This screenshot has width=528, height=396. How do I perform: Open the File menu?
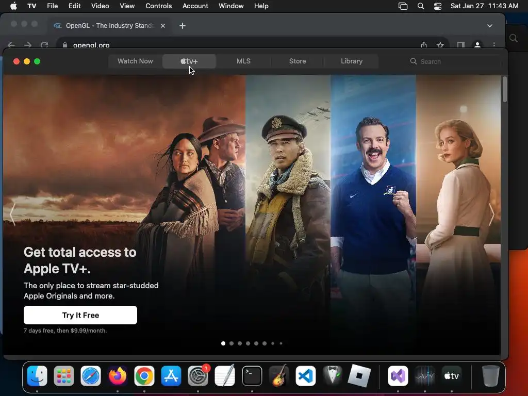[52, 6]
